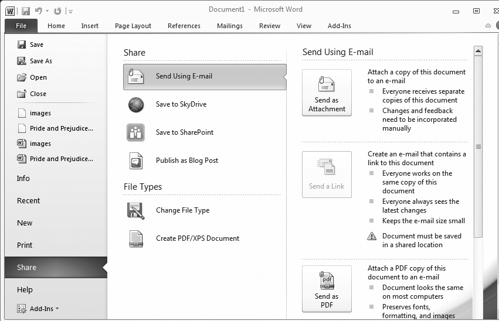The image size is (499, 321).
Task: Click the 'Change File Type' label
Action: coord(183,210)
